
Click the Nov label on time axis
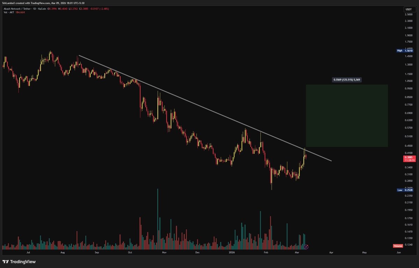164,252
